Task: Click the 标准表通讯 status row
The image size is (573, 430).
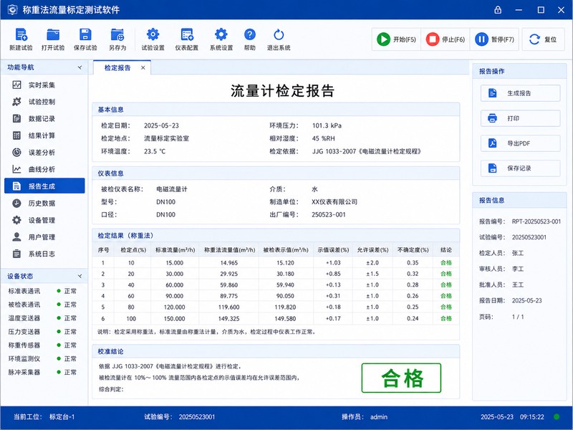Action: click(x=42, y=291)
